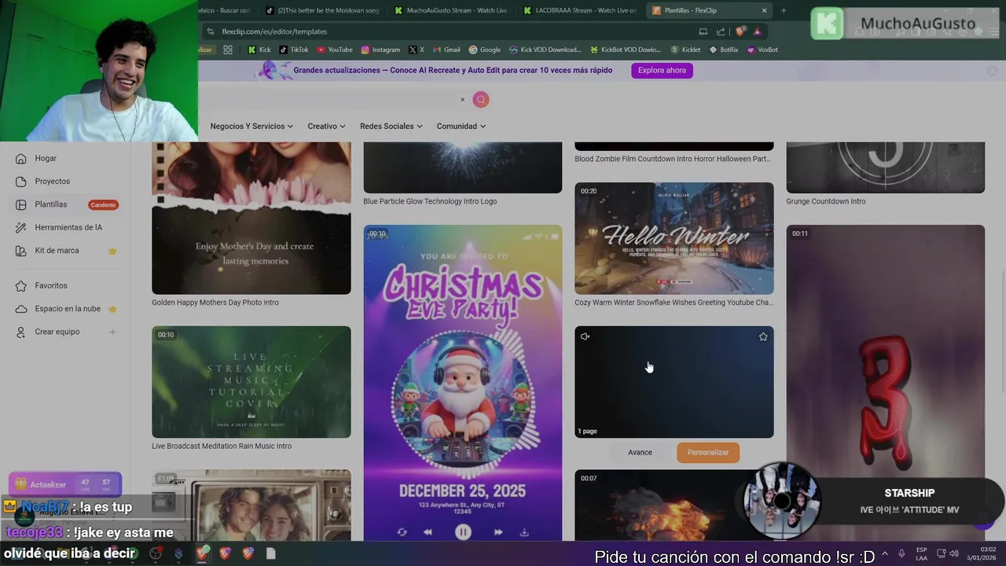This screenshot has height=566, width=1006.
Task: Click Cozy Warm Winter Snowflake Wishes title
Action: pos(674,303)
